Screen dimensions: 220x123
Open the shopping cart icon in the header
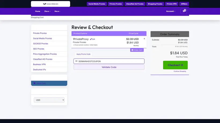coord(184,11)
